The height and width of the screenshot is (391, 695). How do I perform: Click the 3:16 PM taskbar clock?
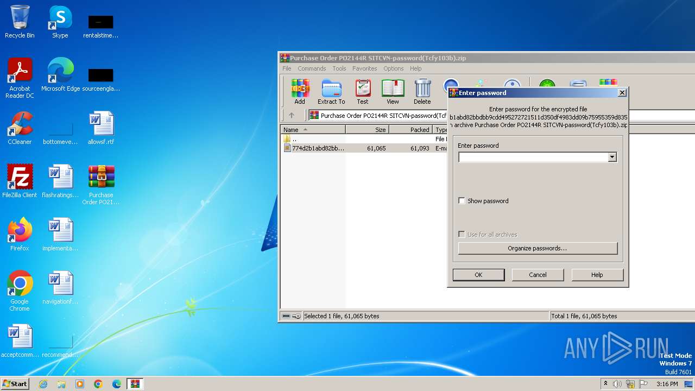tap(667, 384)
